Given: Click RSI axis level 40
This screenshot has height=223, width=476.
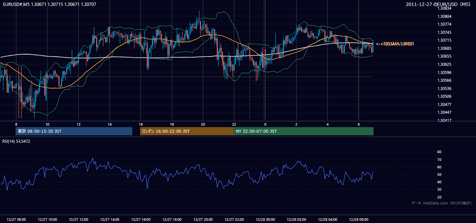Looking at the screenshot, I should click(x=439, y=182).
